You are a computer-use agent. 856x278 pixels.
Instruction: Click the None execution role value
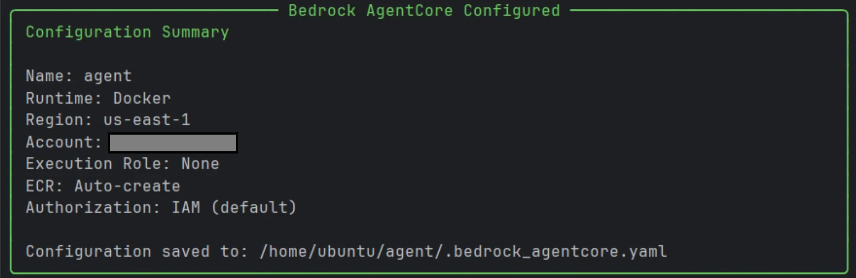coord(200,164)
